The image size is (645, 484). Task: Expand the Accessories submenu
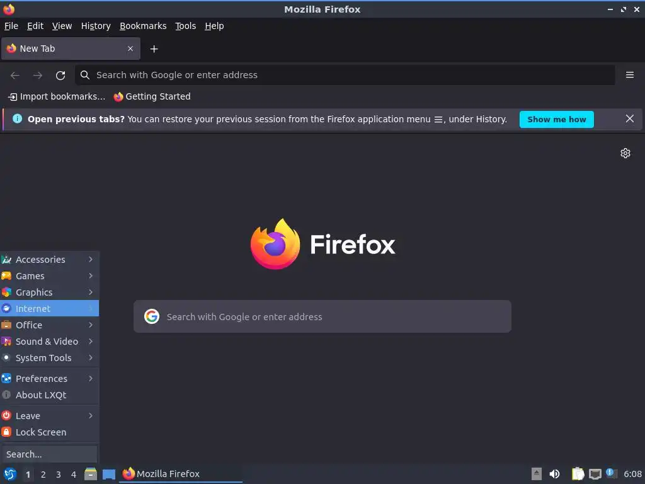click(x=49, y=259)
